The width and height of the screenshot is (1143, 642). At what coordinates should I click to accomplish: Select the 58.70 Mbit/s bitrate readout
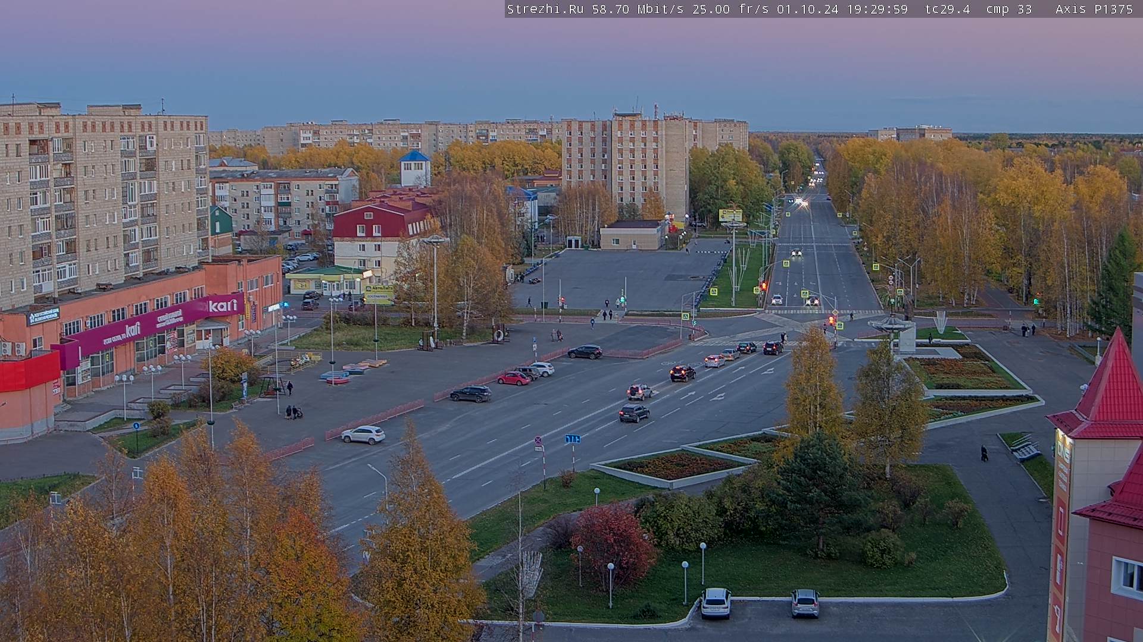638,9
